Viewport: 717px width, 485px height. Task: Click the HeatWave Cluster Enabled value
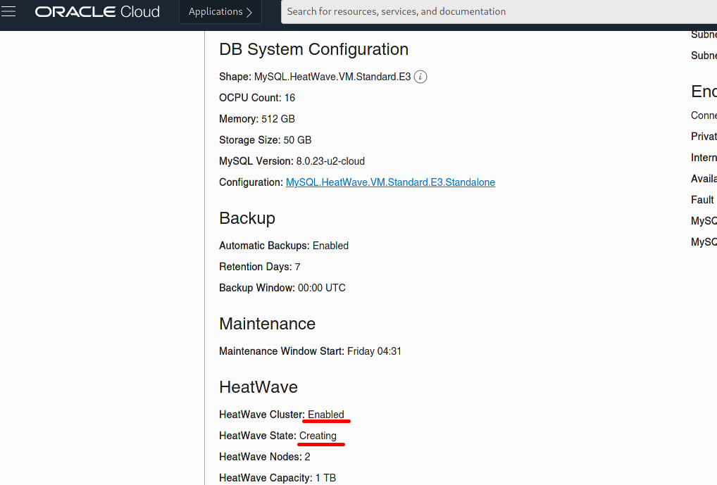326,415
